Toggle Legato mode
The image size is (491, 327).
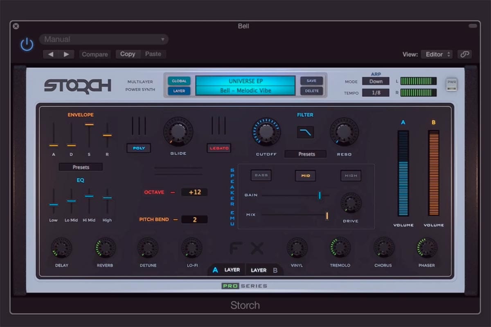219,148
